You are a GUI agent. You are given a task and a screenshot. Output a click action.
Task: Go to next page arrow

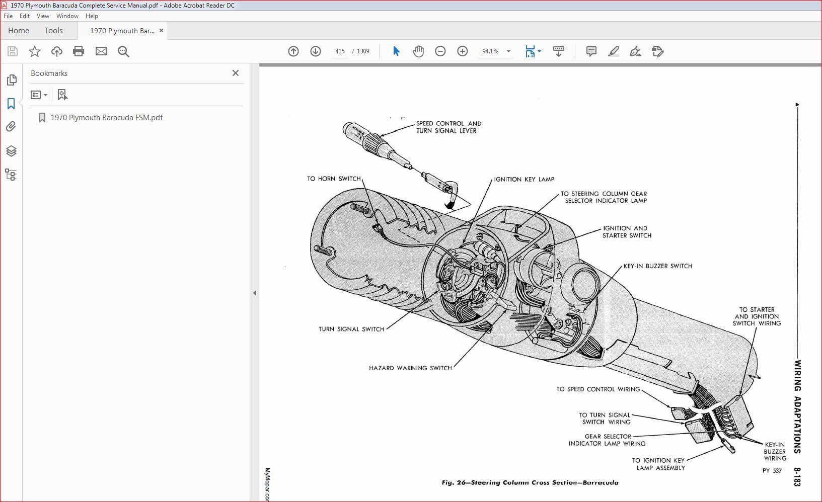click(x=316, y=51)
